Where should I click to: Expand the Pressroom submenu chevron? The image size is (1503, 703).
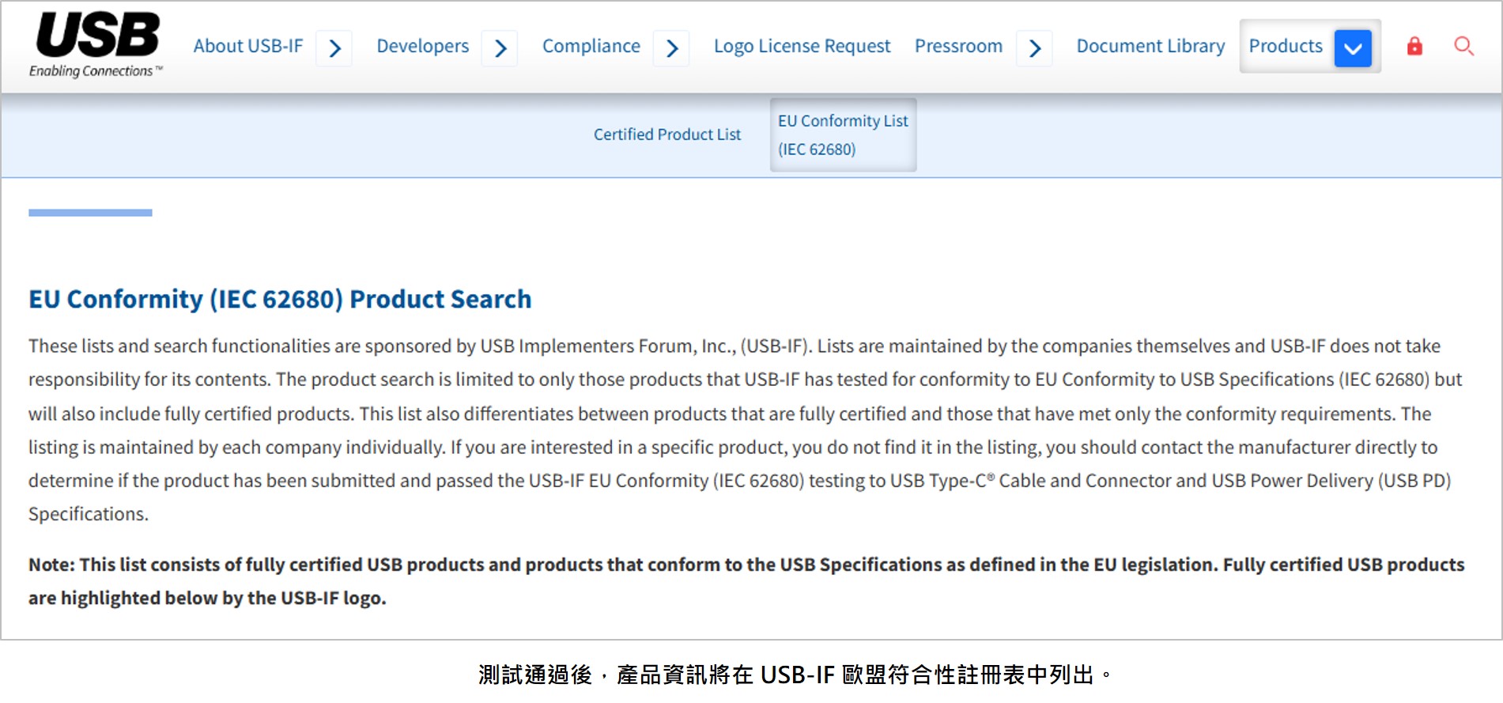pos(1034,48)
